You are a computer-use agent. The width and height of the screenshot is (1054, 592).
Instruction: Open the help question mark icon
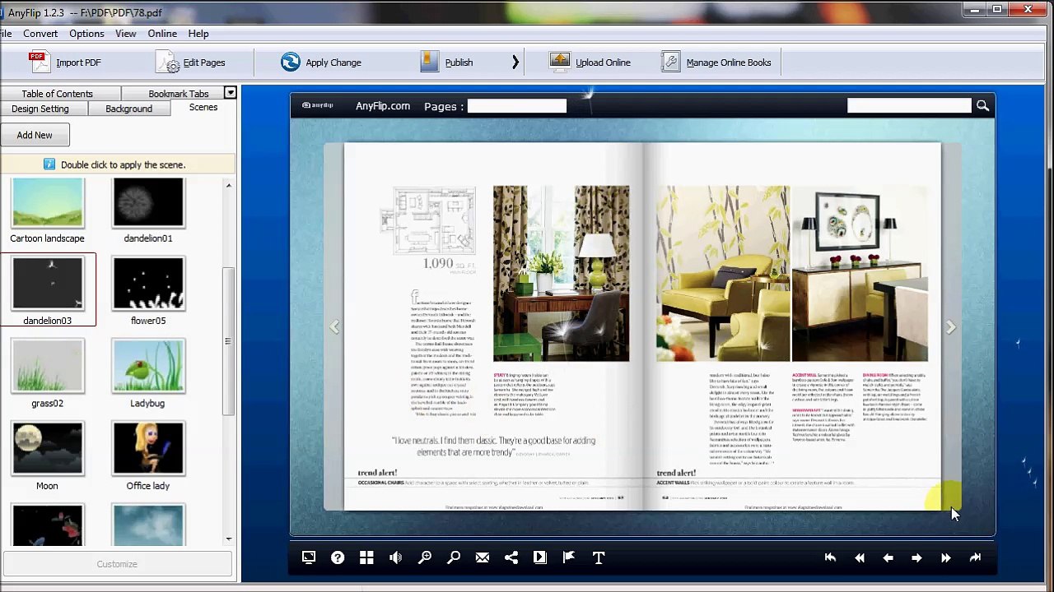pos(338,557)
